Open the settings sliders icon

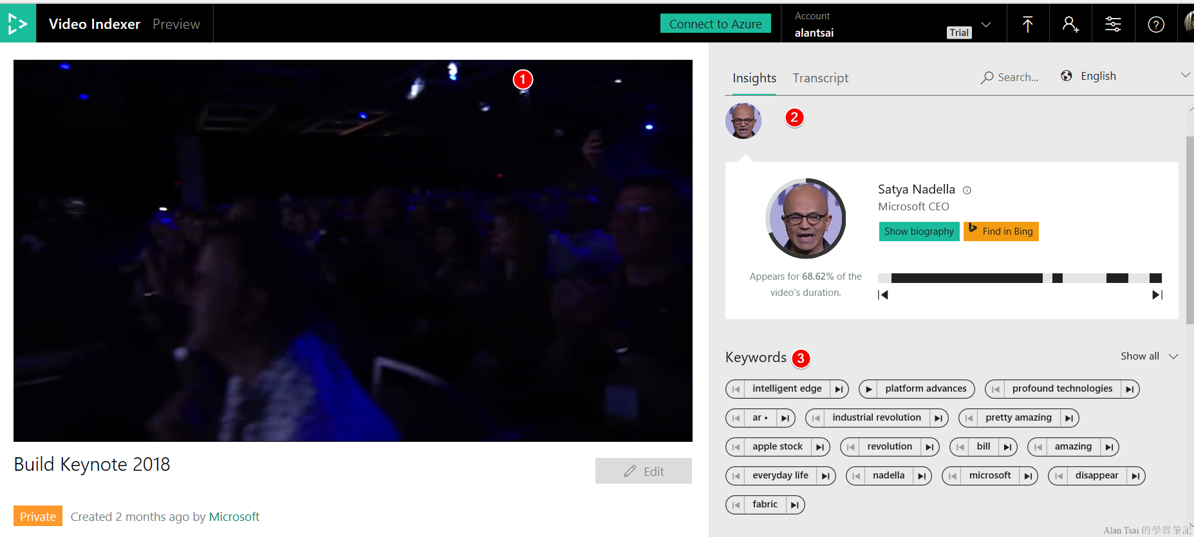[1113, 24]
